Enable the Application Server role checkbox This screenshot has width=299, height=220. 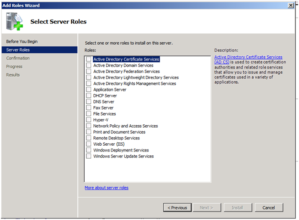click(x=89, y=90)
